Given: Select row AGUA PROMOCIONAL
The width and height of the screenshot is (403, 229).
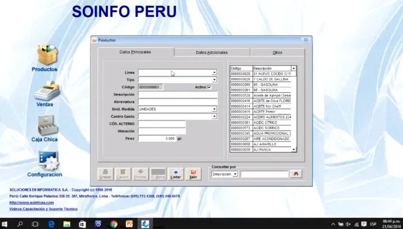Looking at the screenshot, I should point(261,133).
